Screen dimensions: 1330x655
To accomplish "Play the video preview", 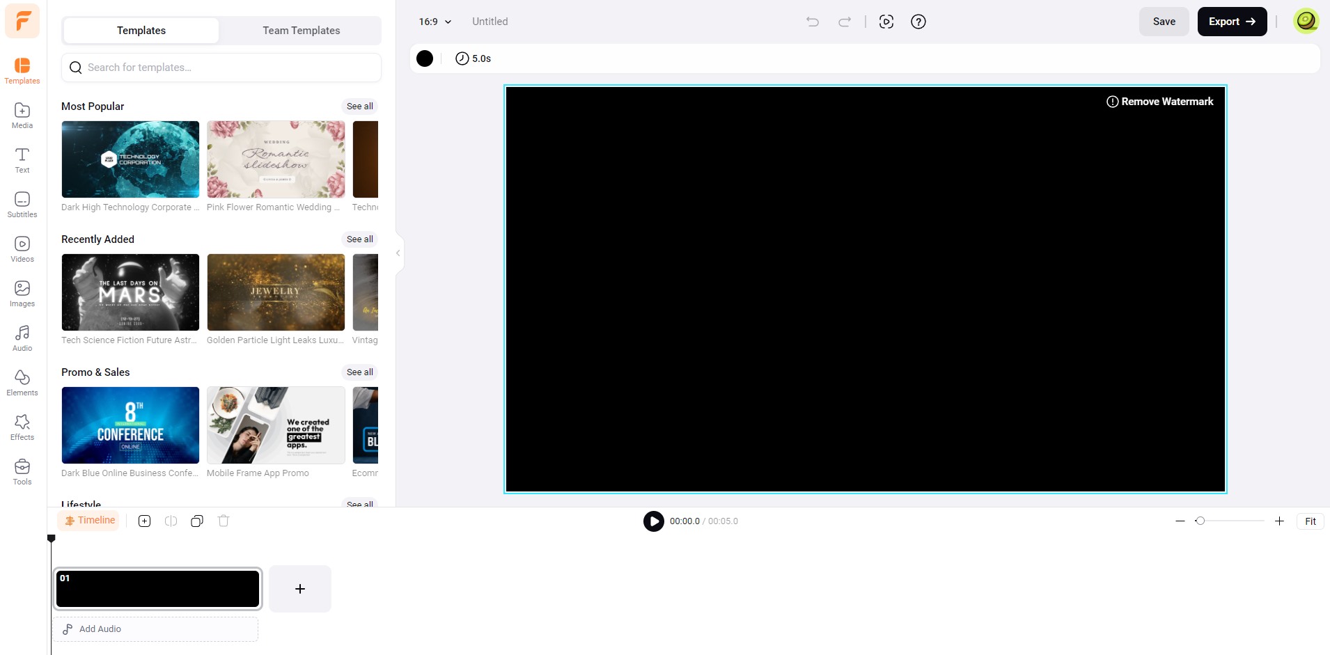I will [654, 521].
